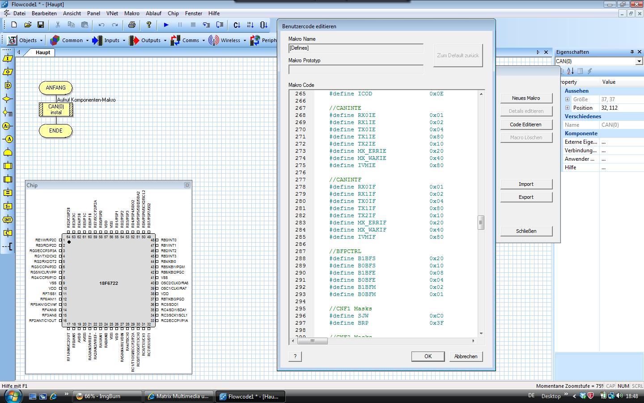The image size is (644, 403).
Task: Click Neues Makro button
Action: pos(526,98)
